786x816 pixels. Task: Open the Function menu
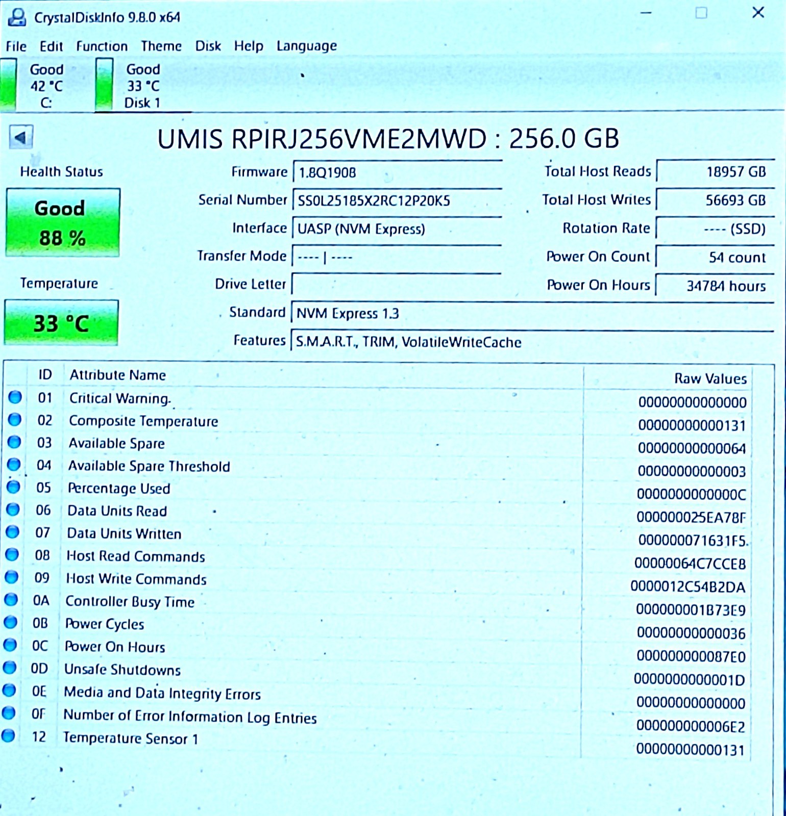[102, 46]
